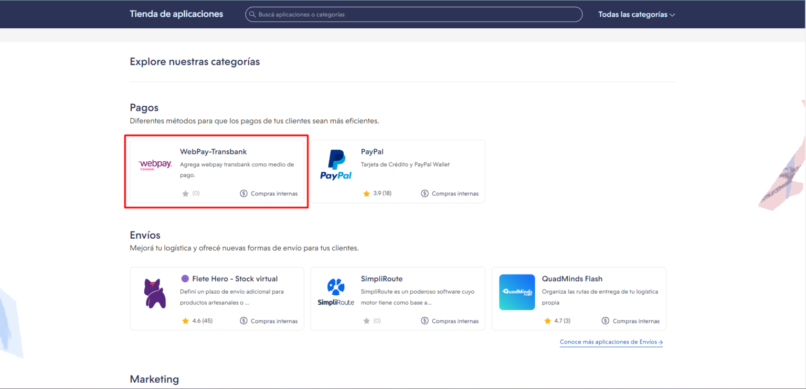The width and height of the screenshot is (806, 389).
Task: Click the PayPal logo icon
Action: 336,164
